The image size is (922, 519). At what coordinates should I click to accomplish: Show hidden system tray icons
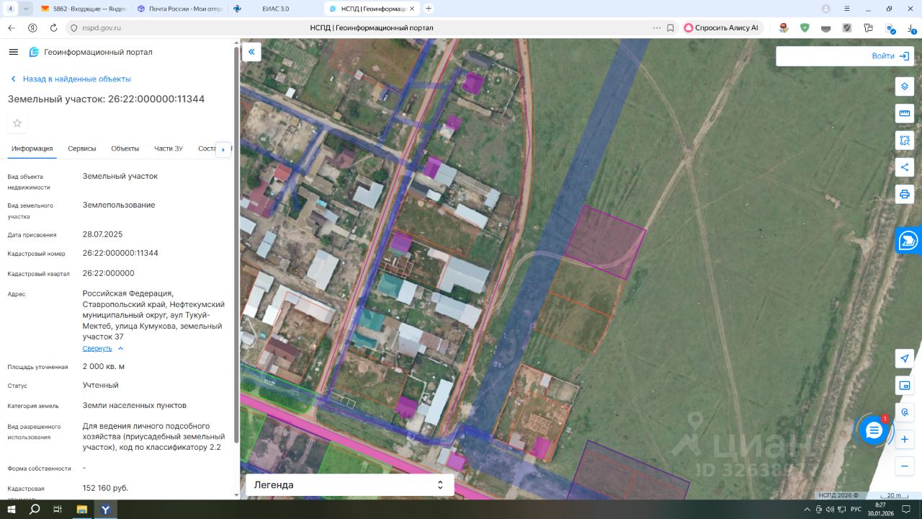809,510
